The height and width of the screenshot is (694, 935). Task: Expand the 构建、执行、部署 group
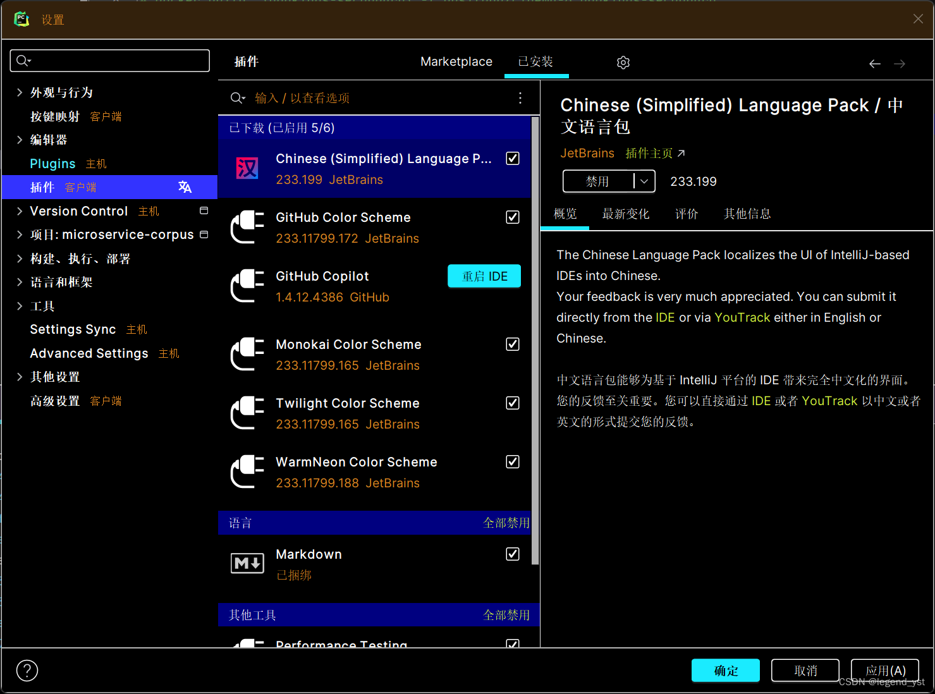(x=20, y=259)
